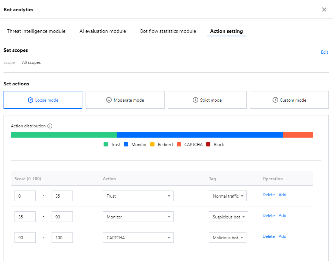Select Loose mode option

coord(43,100)
